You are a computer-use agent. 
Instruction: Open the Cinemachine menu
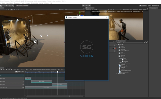coord(34,3)
